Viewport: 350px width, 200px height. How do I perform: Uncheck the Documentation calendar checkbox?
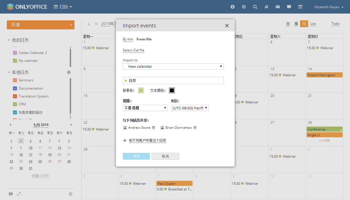coord(15,88)
